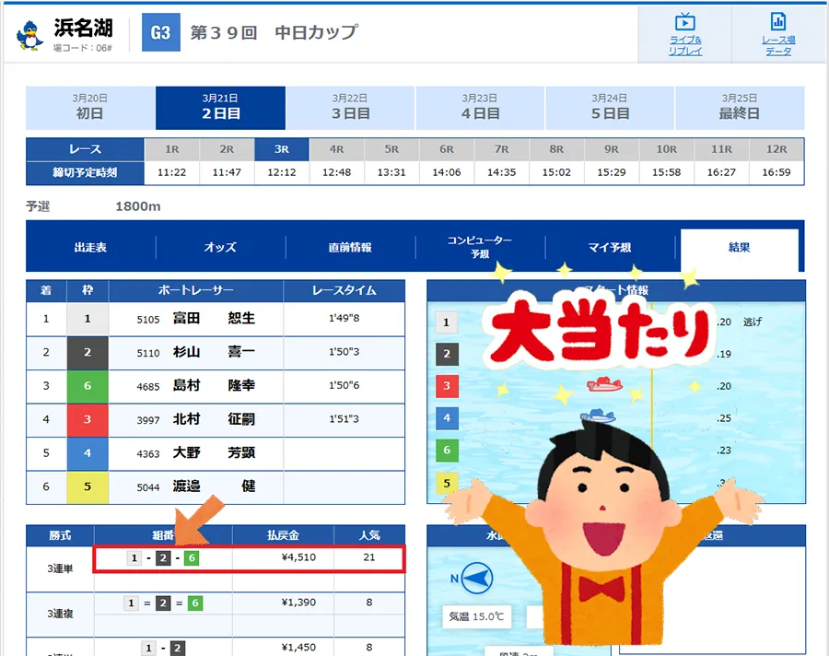Open the マイ予想 tab
The height and width of the screenshot is (656, 829).
pos(610,247)
